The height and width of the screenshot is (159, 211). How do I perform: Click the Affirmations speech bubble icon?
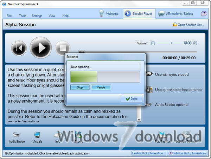click(161, 13)
